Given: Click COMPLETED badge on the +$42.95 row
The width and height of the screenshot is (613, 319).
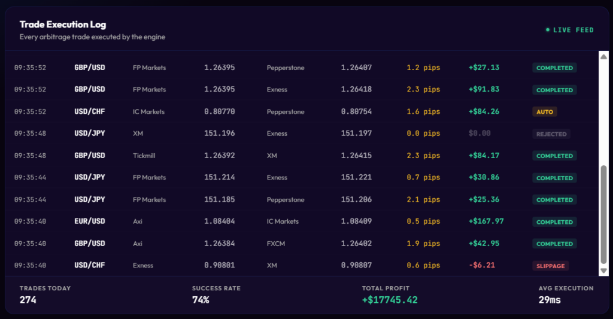Looking at the screenshot, I should (x=554, y=244).
